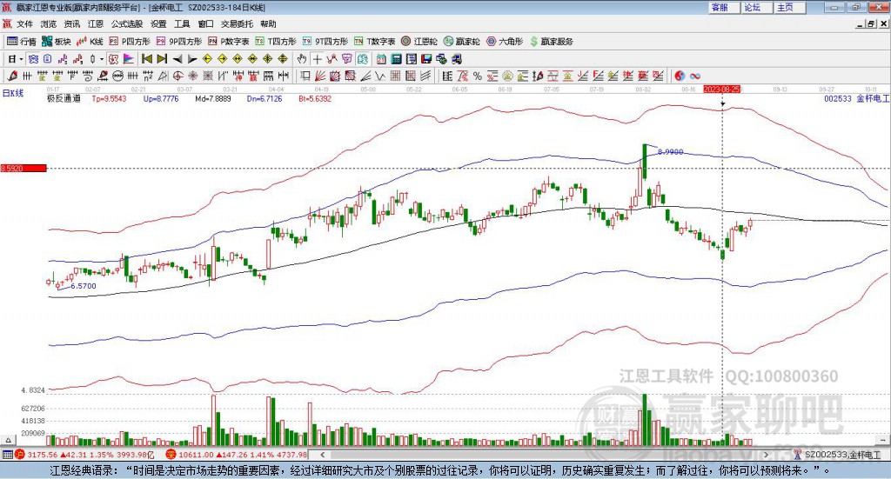Jump to first bar with skip-start arrow
This screenshot has width=891, height=479.
146,59
